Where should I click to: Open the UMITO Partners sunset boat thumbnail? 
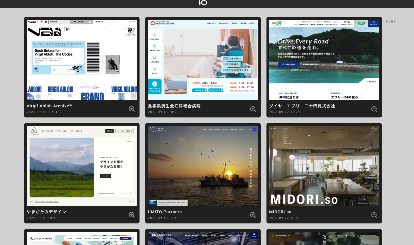tap(203, 166)
